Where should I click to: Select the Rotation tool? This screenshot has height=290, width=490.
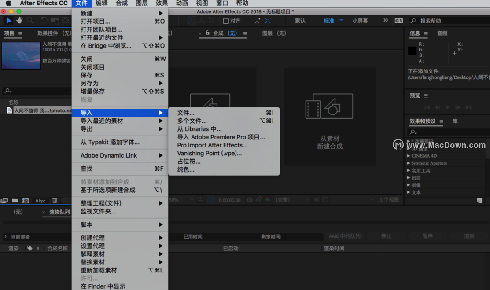click(44, 21)
